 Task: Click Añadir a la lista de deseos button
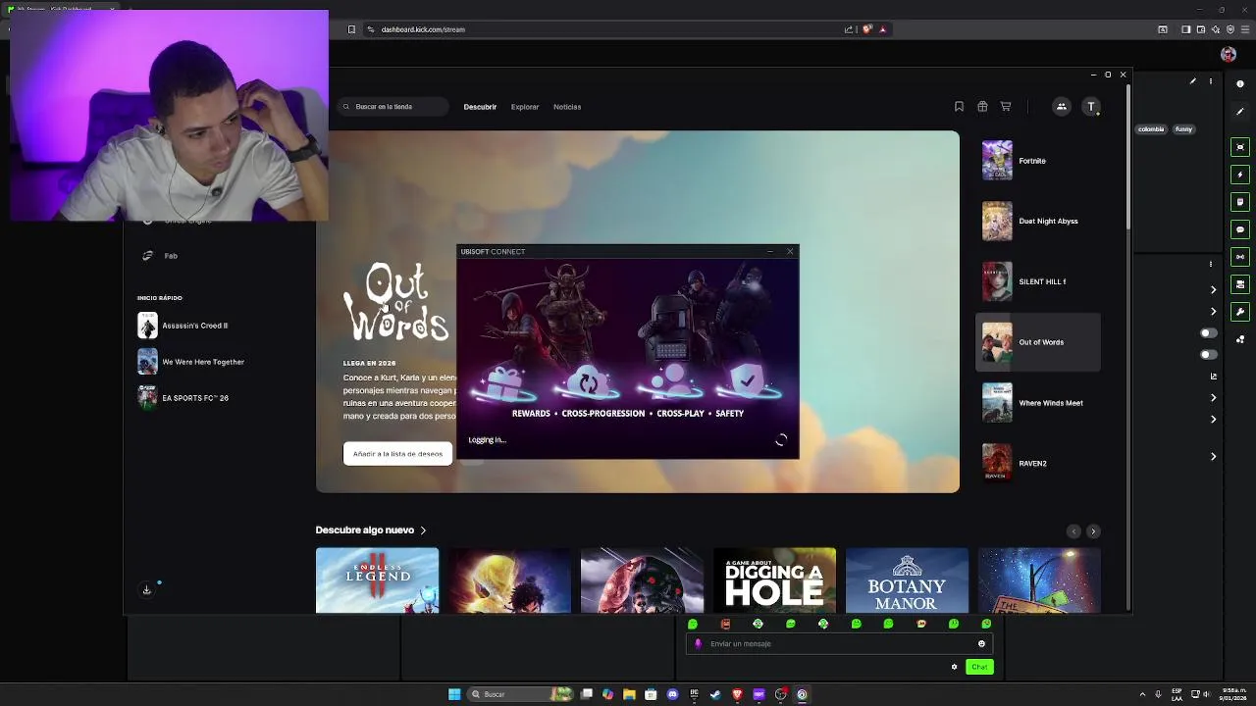click(397, 454)
